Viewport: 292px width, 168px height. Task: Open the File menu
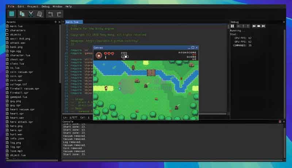click(x=11, y=7)
